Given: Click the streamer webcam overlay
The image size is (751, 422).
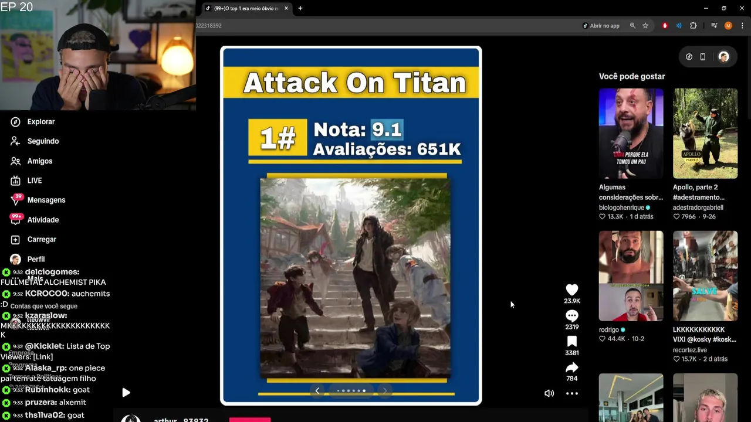Looking at the screenshot, I should [97, 55].
